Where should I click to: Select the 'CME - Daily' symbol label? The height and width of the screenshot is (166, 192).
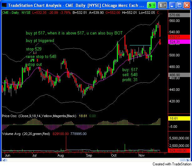(10, 13)
